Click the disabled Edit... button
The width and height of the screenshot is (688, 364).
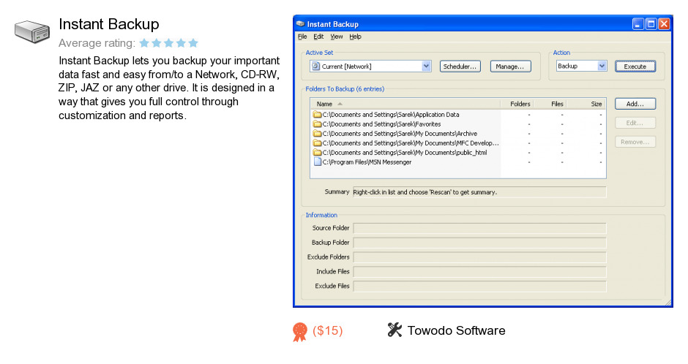[635, 123]
